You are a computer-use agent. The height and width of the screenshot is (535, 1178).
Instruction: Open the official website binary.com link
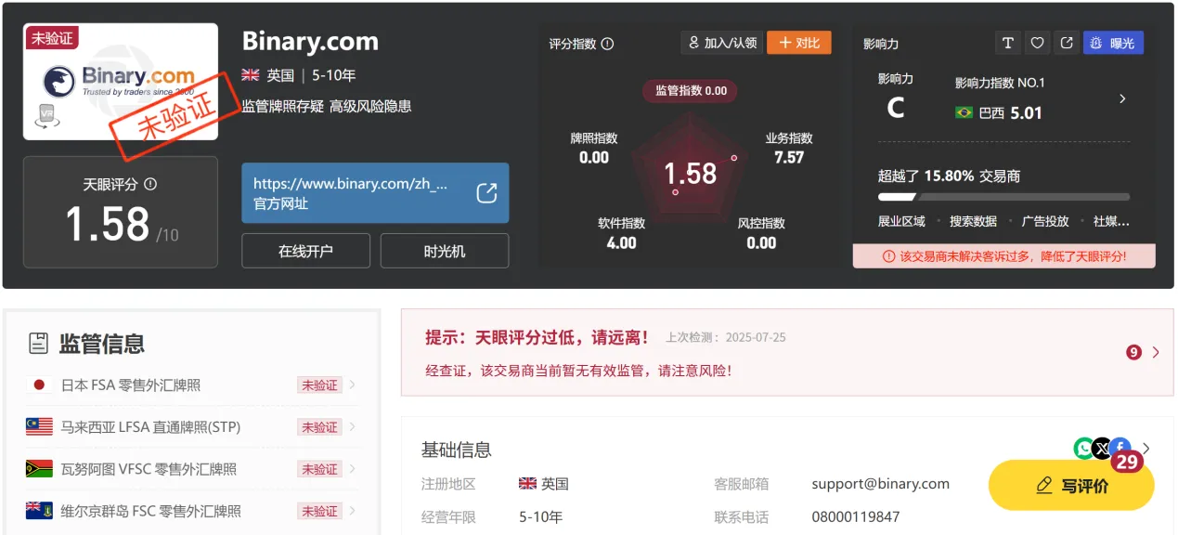[x=375, y=193]
